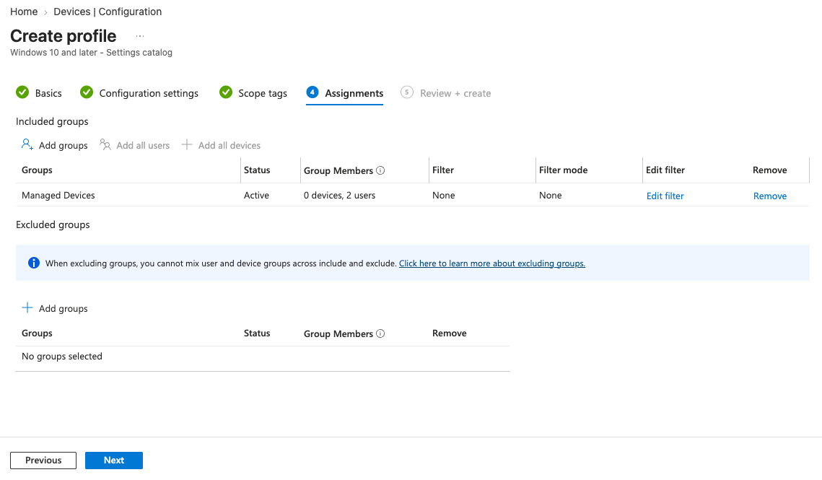This screenshot has width=822, height=480.
Task: Click the Filter mode column header
Action: pos(563,170)
